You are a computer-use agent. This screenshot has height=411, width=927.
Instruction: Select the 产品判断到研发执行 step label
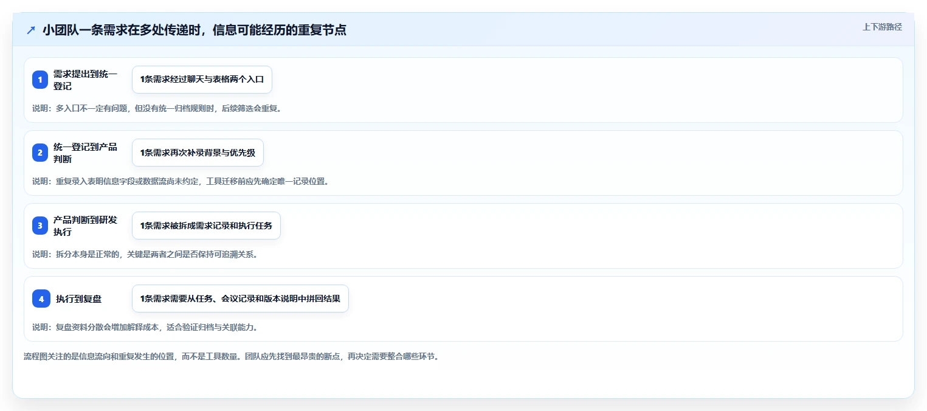(86, 226)
